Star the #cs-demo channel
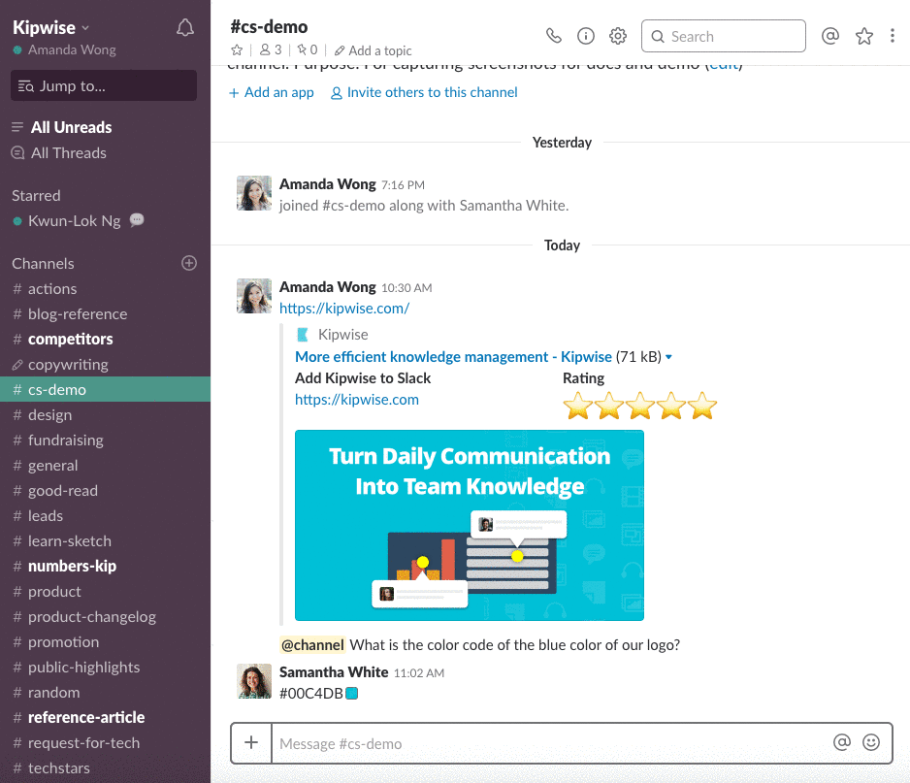 (x=237, y=49)
